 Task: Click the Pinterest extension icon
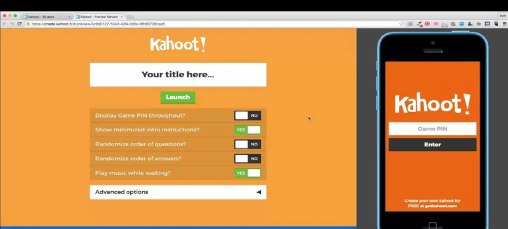(427, 24)
